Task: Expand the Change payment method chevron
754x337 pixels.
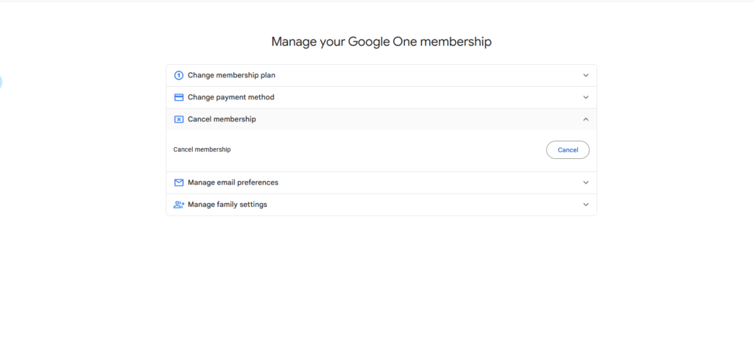Action: [x=585, y=97]
